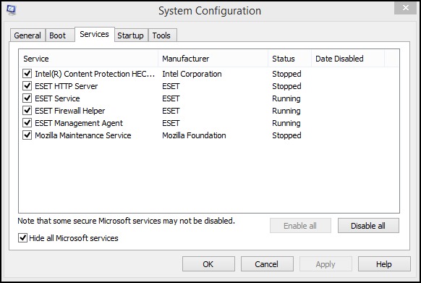Click the Intel Corporation manufacturer cell
Viewport: 421px width, 283px height.
pyautogui.click(x=192, y=74)
